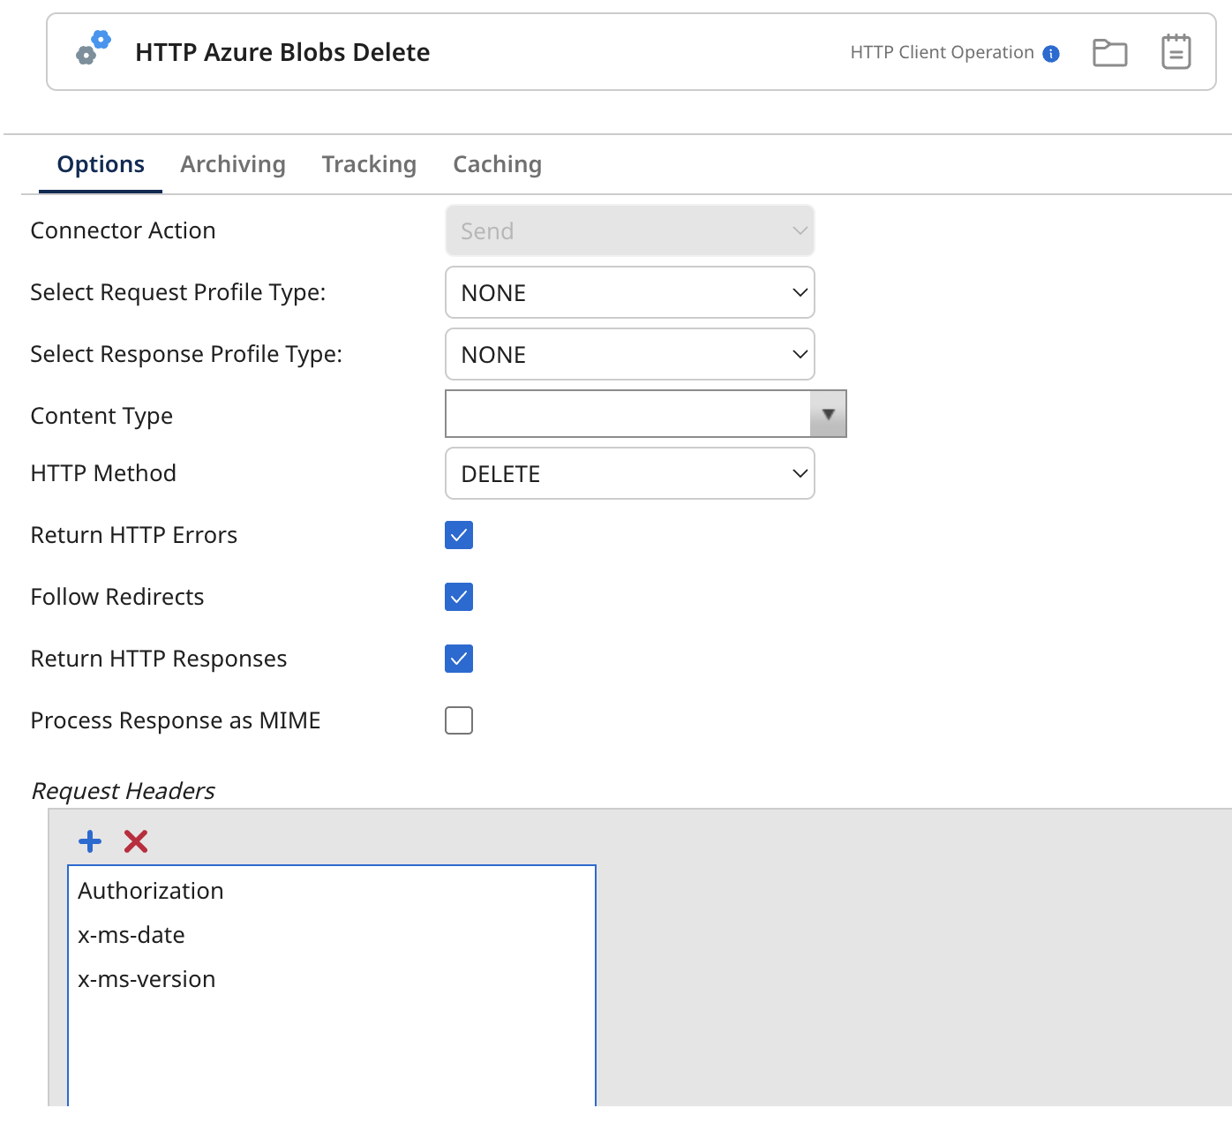Delete the selected header using the red X

click(135, 841)
